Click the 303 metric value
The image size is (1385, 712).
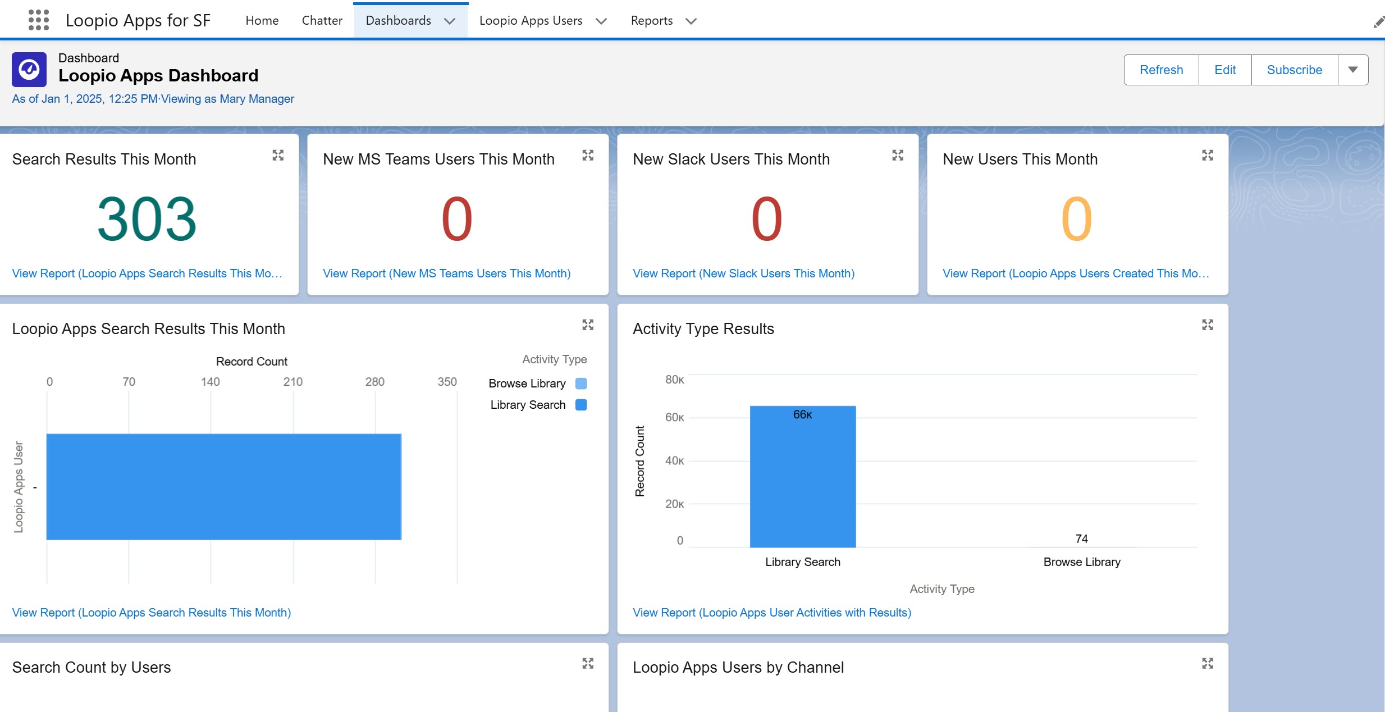coord(147,219)
